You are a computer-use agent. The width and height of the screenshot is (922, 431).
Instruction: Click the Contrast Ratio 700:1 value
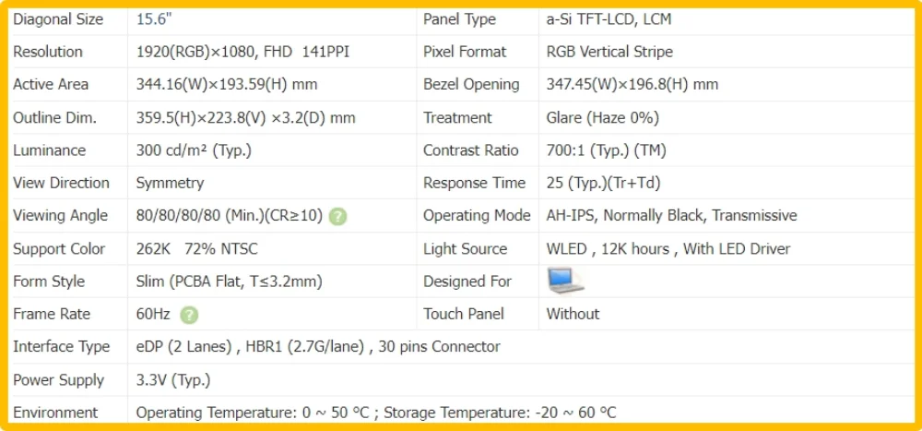[x=607, y=150]
